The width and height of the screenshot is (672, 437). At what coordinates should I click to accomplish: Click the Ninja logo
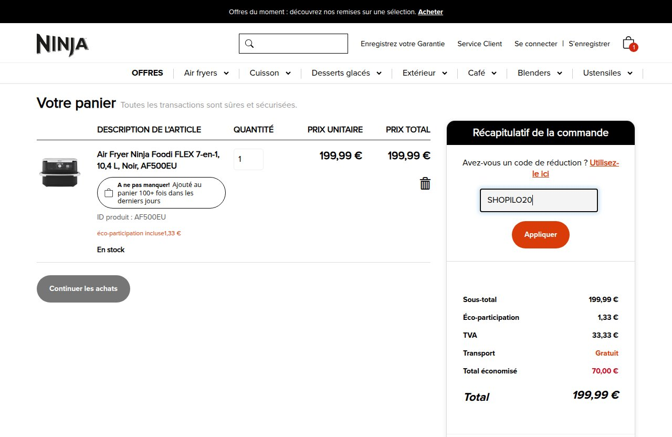62,45
